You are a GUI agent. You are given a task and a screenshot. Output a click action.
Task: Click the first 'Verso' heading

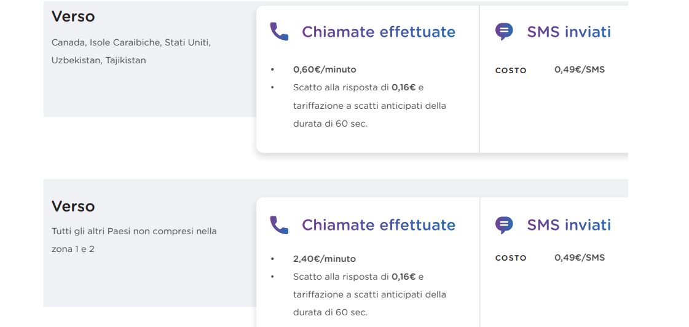coord(73,17)
